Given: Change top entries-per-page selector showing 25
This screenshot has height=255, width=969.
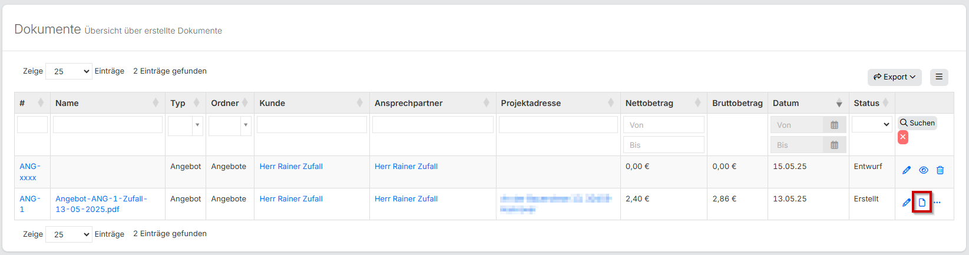Looking at the screenshot, I should 69,71.
